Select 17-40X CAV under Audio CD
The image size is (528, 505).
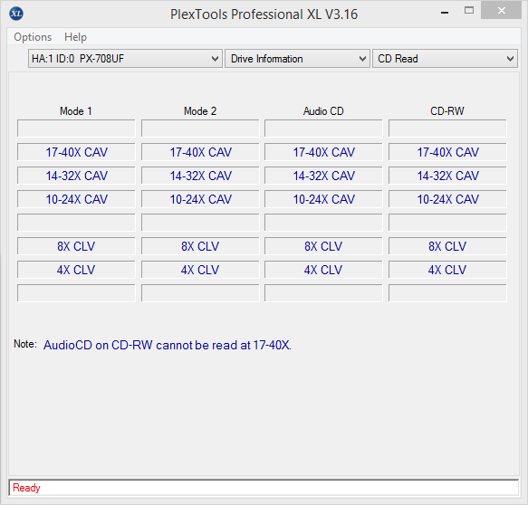(323, 152)
